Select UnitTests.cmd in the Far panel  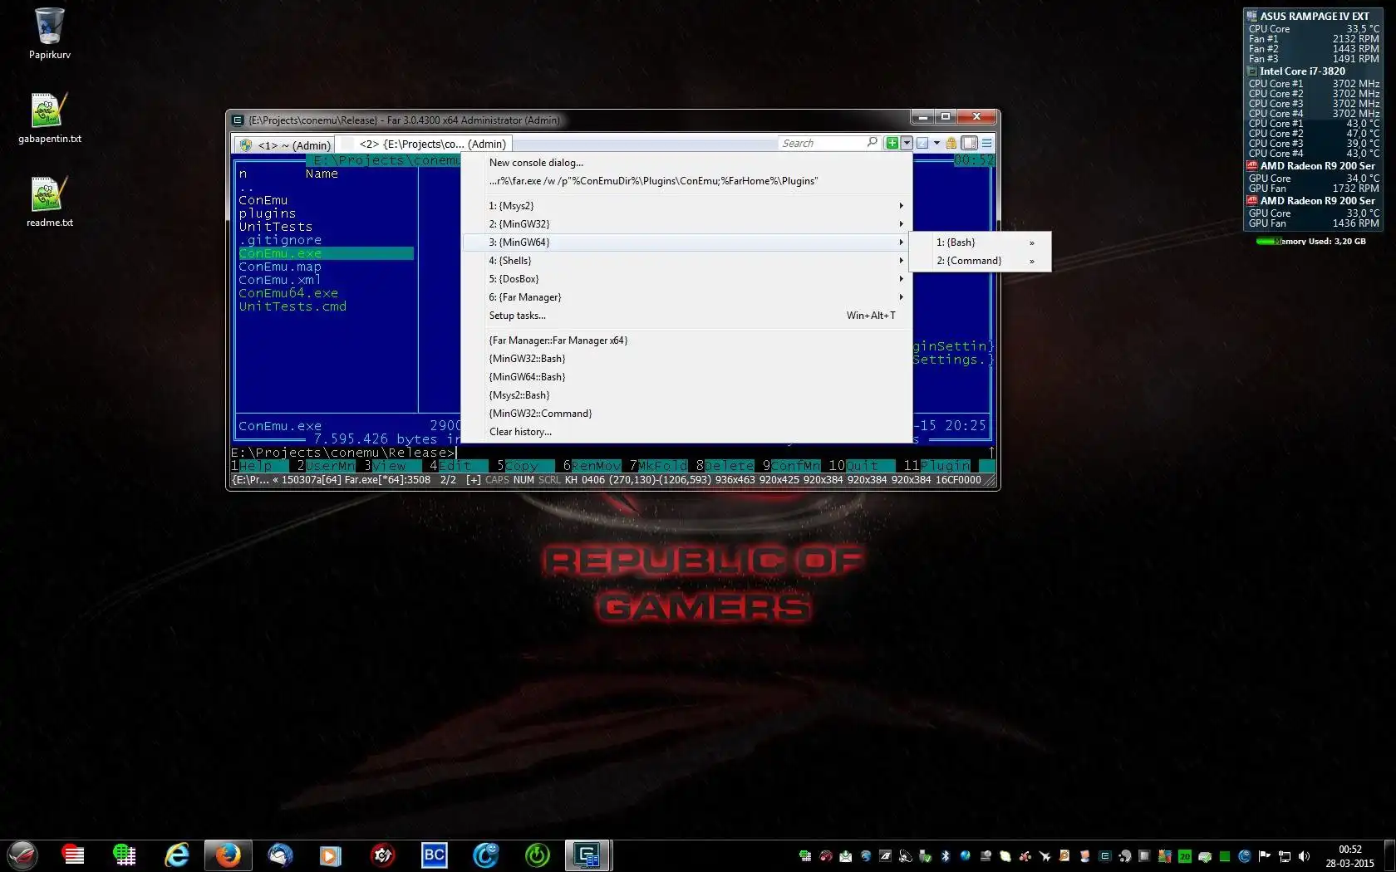(x=292, y=306)
